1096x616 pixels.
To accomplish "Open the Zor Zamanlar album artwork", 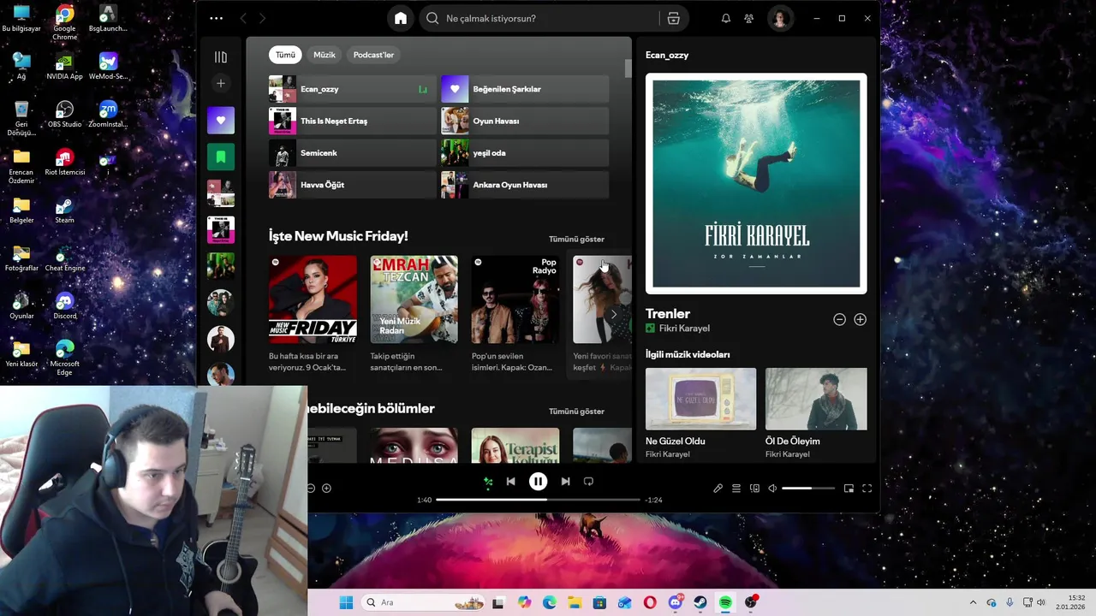I will coord(756,183).
